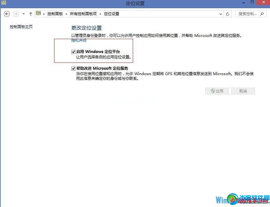Screen dimensions: 270x207
Task: Click 定位设置 breadcrumb in address bar
Action: point(112,14)
